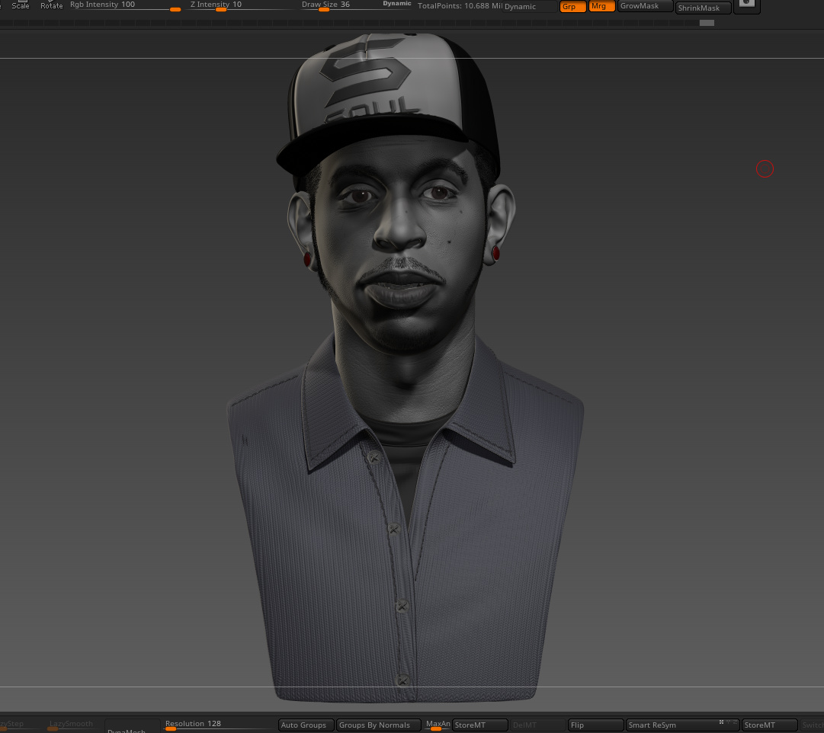Select the Rotate transform tool
The image size is (824, 733).
(x=52, y=5)
